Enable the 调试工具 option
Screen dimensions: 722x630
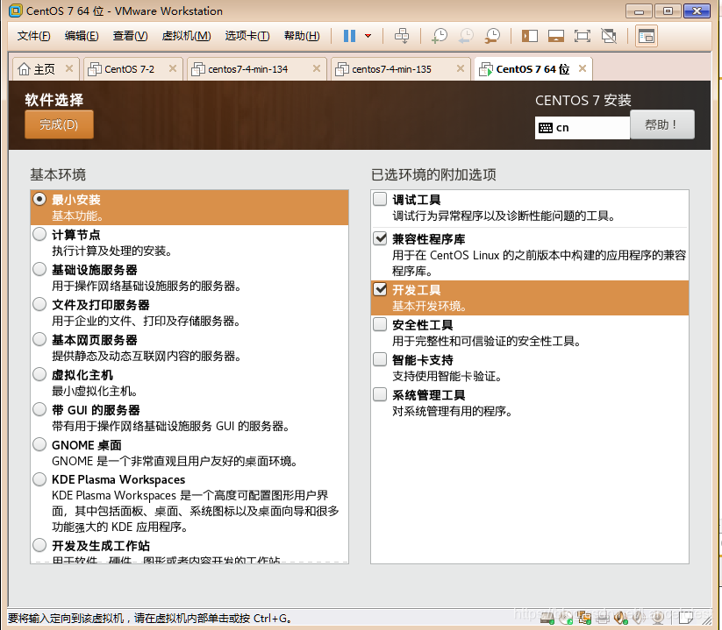click(379, 199)
